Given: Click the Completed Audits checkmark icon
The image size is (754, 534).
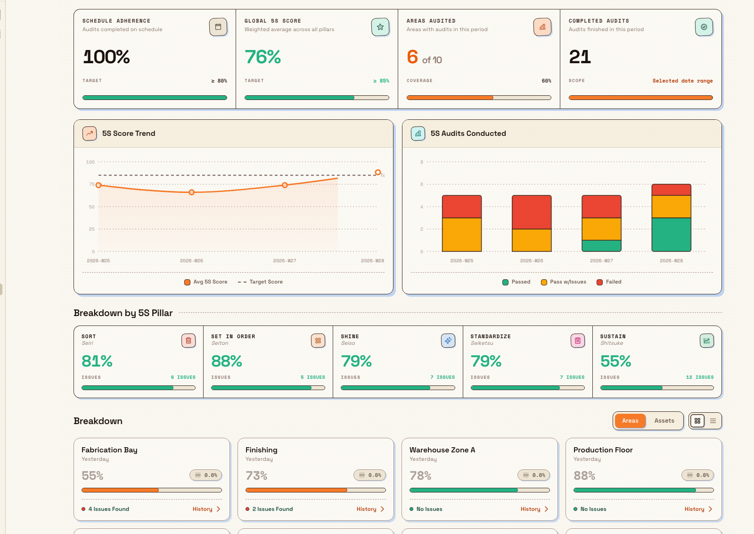Looking at the screenshot, I should tap(704, 27).
